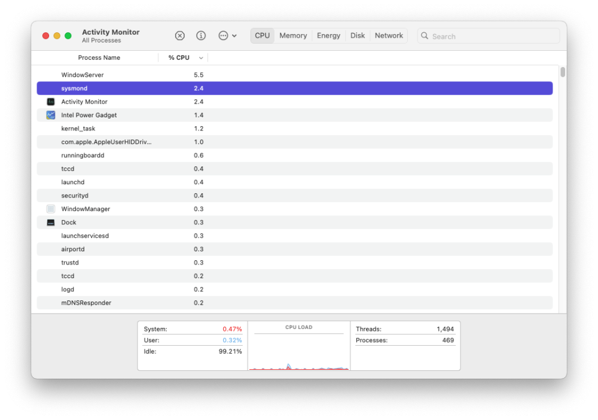The width and height of the screenshot is (598, 420).
Task: Select the logd process row
Action: pyautogui.click(x=294, y=289)
